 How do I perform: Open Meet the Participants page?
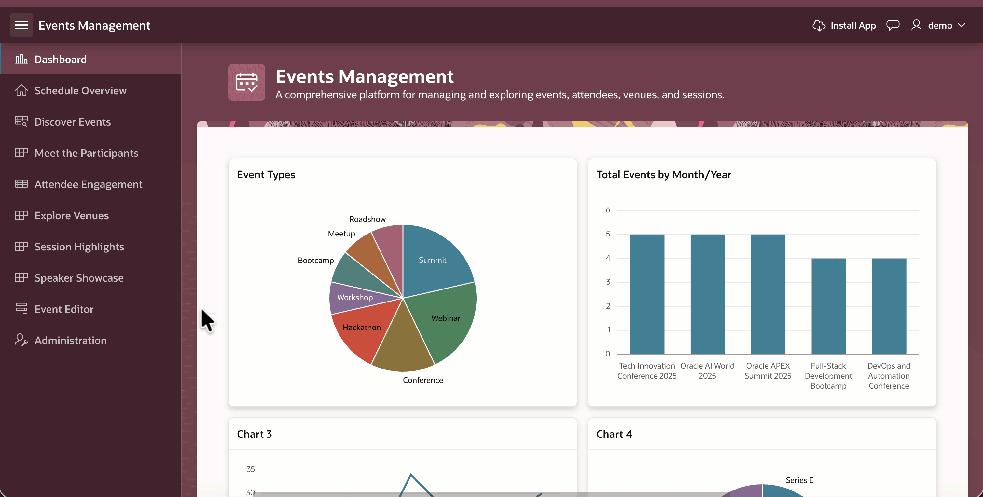[x=86, y=153]
